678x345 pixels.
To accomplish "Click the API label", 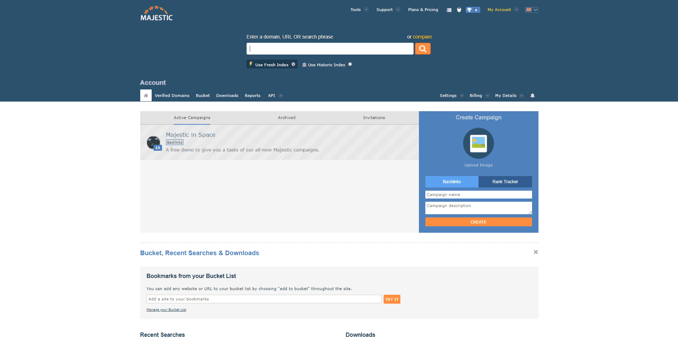I will 272,96.
